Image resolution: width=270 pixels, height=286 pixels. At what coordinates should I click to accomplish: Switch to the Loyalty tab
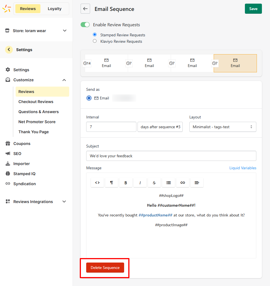(x=55, y=9)
